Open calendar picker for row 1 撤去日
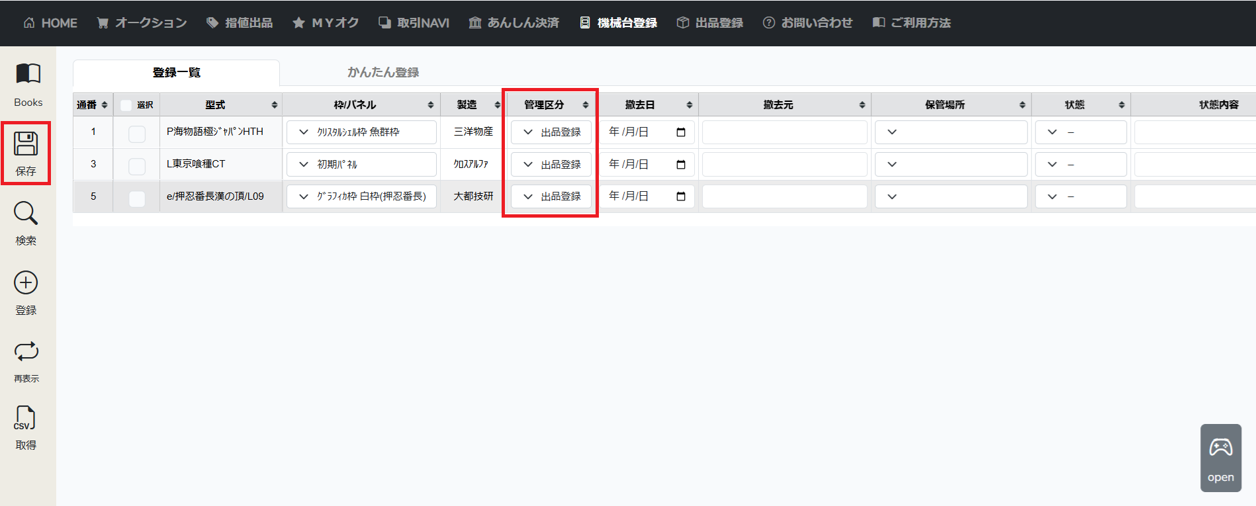 [x=681, y=132]
